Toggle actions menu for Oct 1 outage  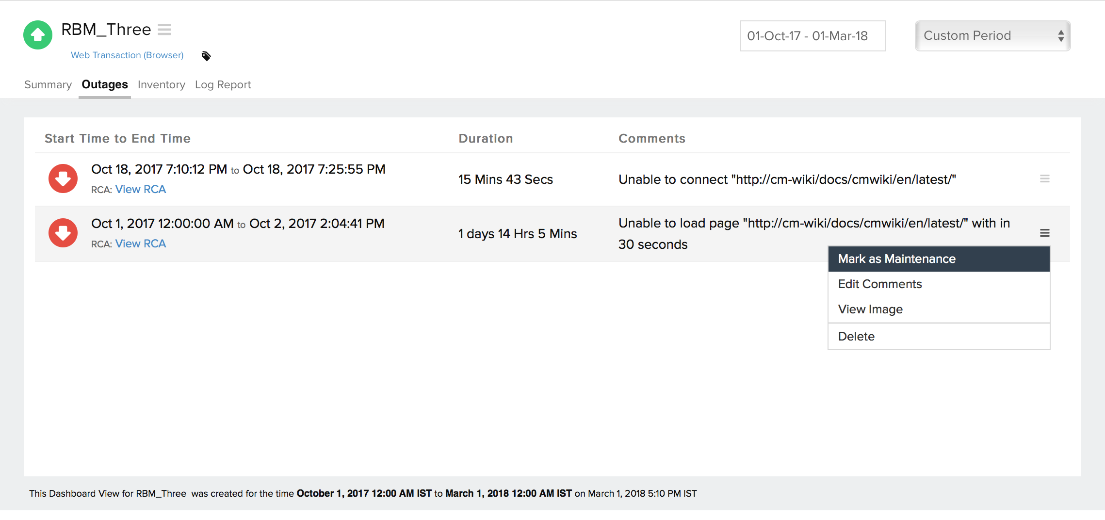[1044, 233]
